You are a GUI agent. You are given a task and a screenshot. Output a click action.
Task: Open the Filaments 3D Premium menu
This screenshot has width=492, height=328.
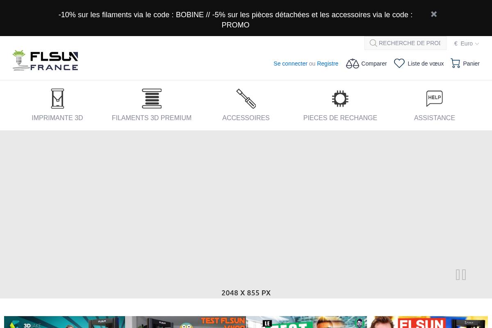pyautogui.click(x=152, y=118)
